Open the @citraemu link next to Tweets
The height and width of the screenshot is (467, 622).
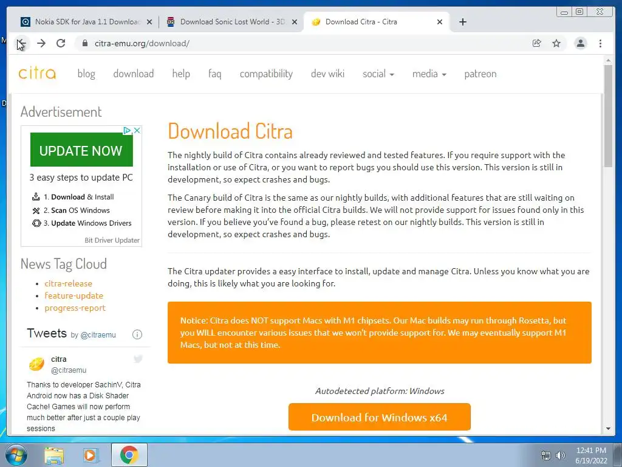click(98, 335)
